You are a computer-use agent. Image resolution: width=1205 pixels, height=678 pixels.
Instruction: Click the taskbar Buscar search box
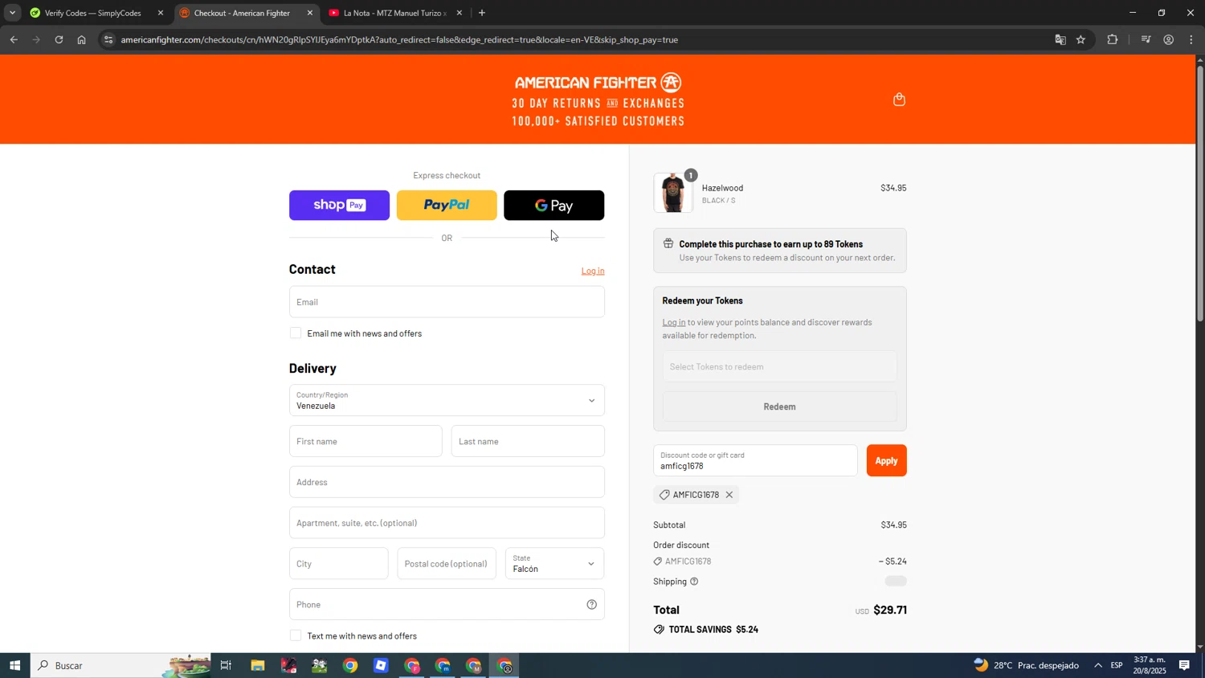(x=120, y=665)
